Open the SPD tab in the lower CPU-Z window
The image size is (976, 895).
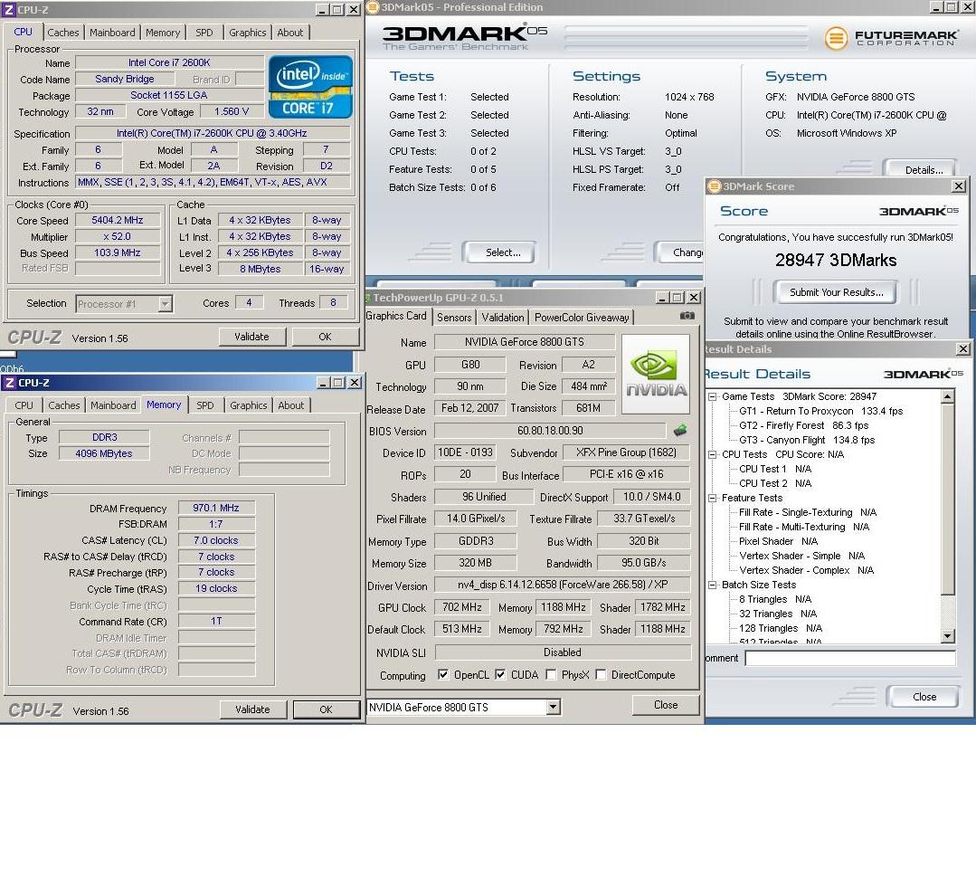click(x=204, y=405)
